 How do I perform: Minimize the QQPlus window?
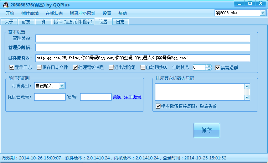tap(239, 4)
